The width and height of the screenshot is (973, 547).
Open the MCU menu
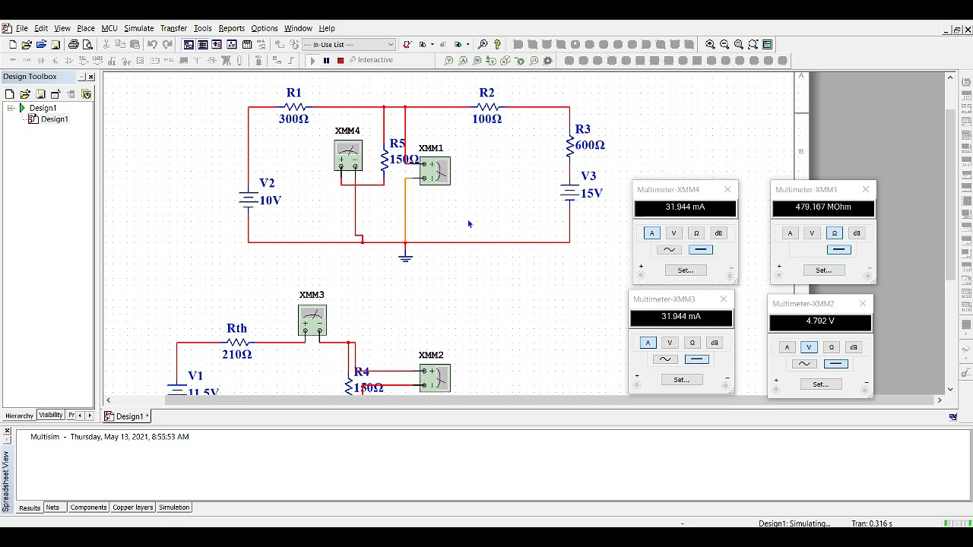click(x=109, y=28)
